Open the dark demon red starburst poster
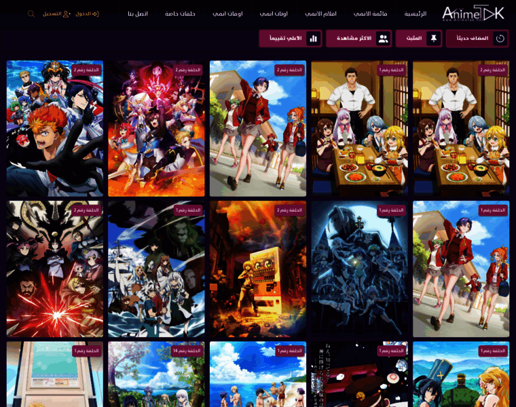516x407 pixels. tap(54, 269)
